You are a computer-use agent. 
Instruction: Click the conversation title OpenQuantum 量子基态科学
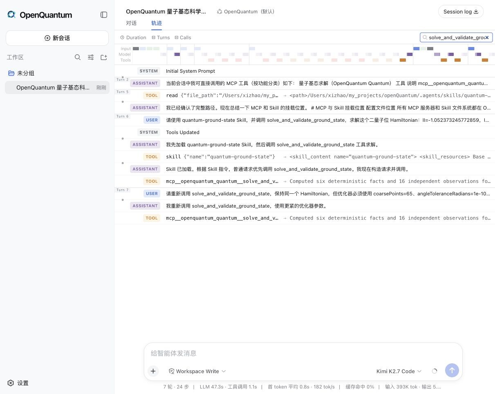(166, 11)
